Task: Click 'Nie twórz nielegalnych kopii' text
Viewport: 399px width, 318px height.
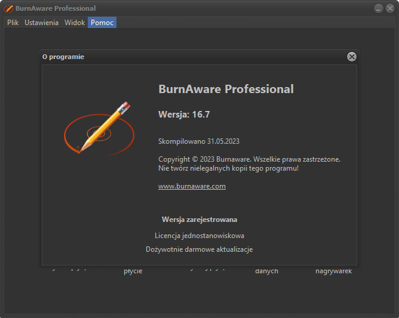Action: click(x=228, y=168)
